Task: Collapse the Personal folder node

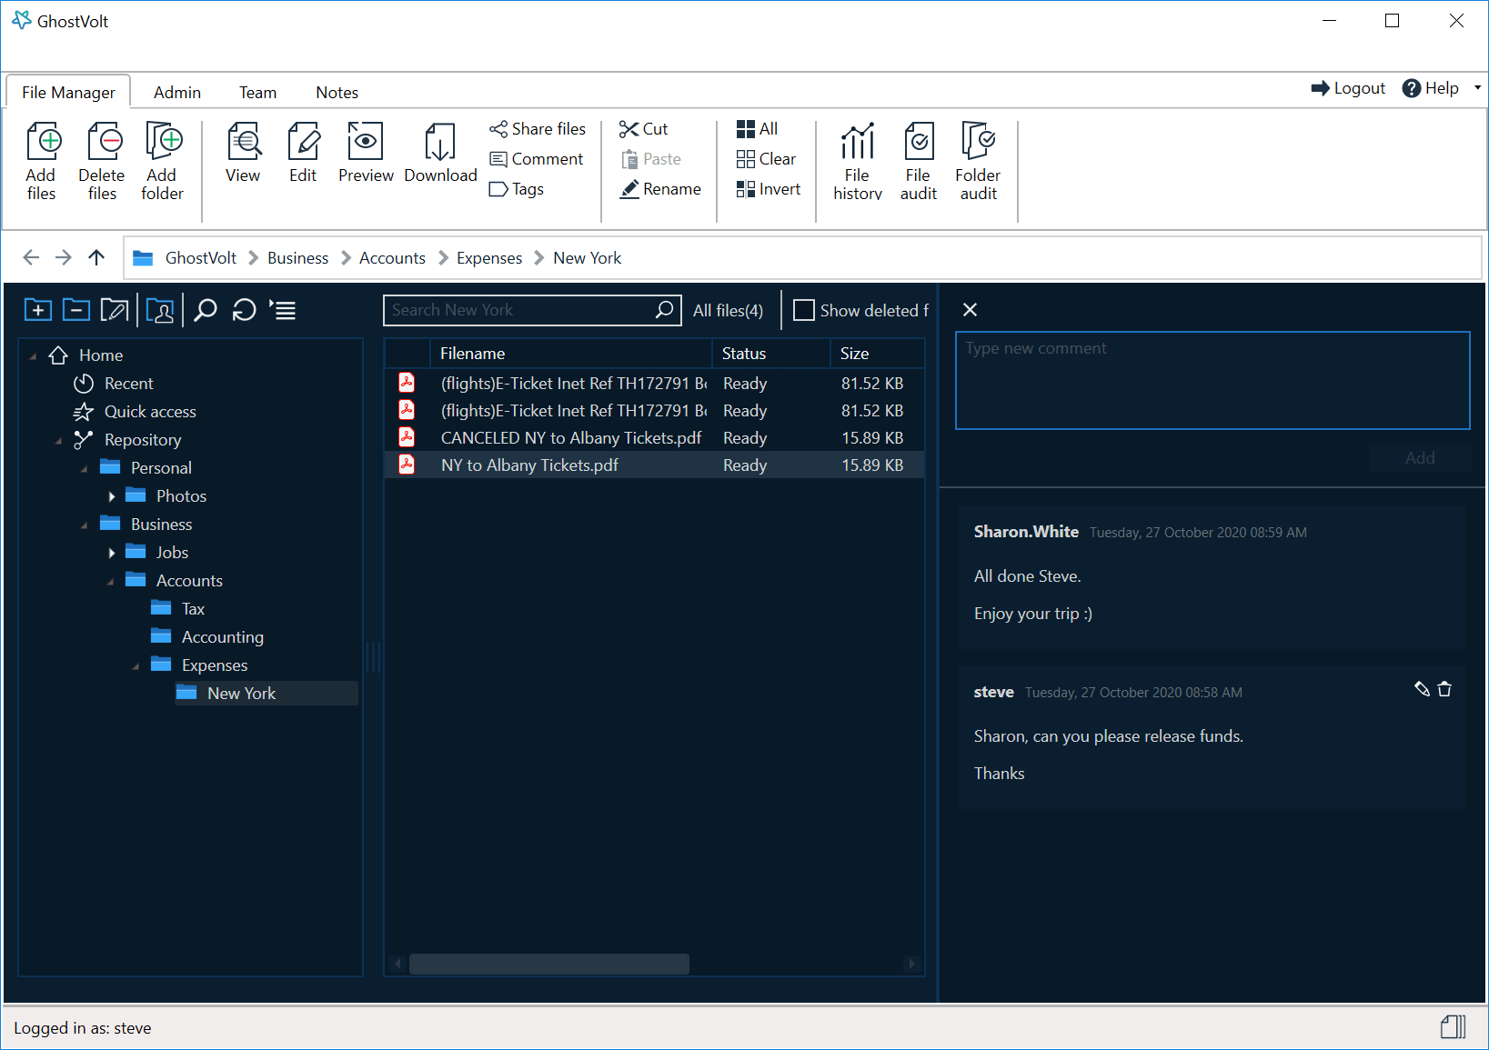Action: 84,469
